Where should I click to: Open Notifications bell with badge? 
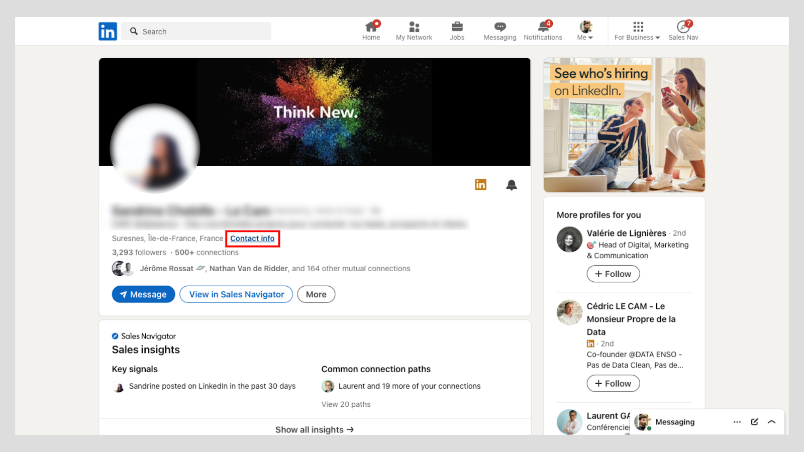click(543, 31)
